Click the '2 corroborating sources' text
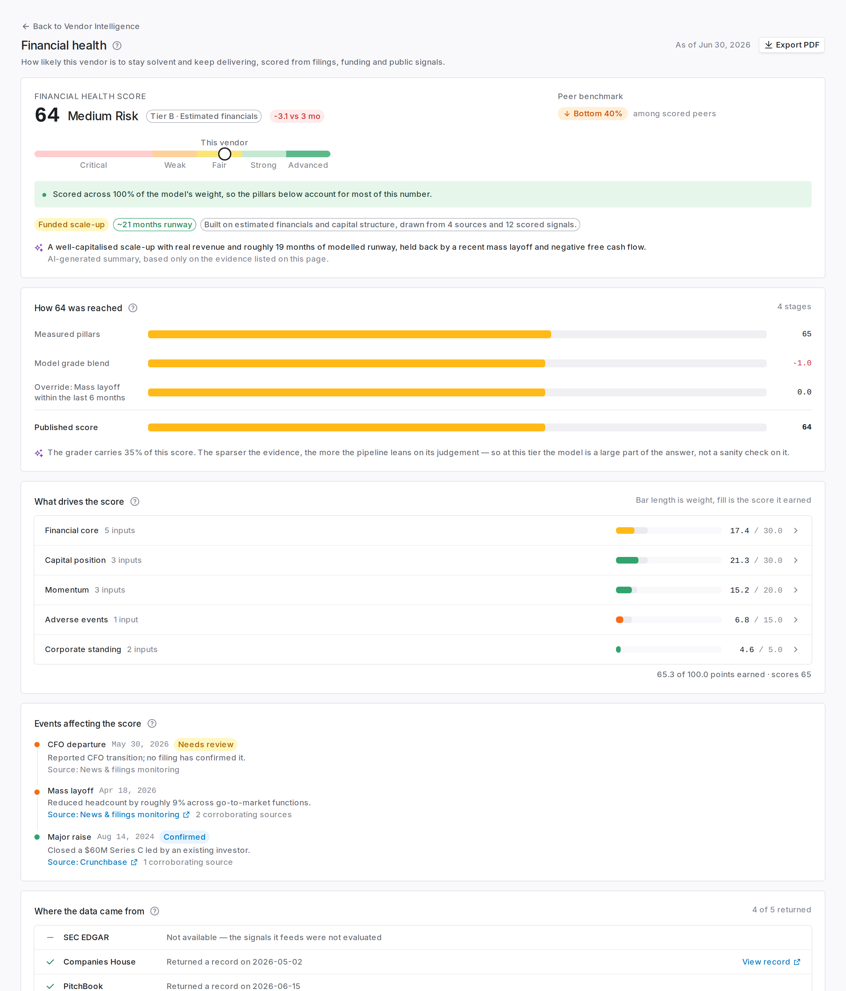The image size is (846, 991). (x=244, y=815)
